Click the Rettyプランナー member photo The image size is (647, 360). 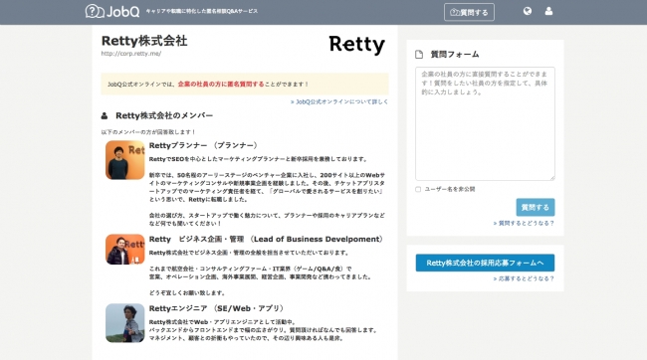coord(125,160)
